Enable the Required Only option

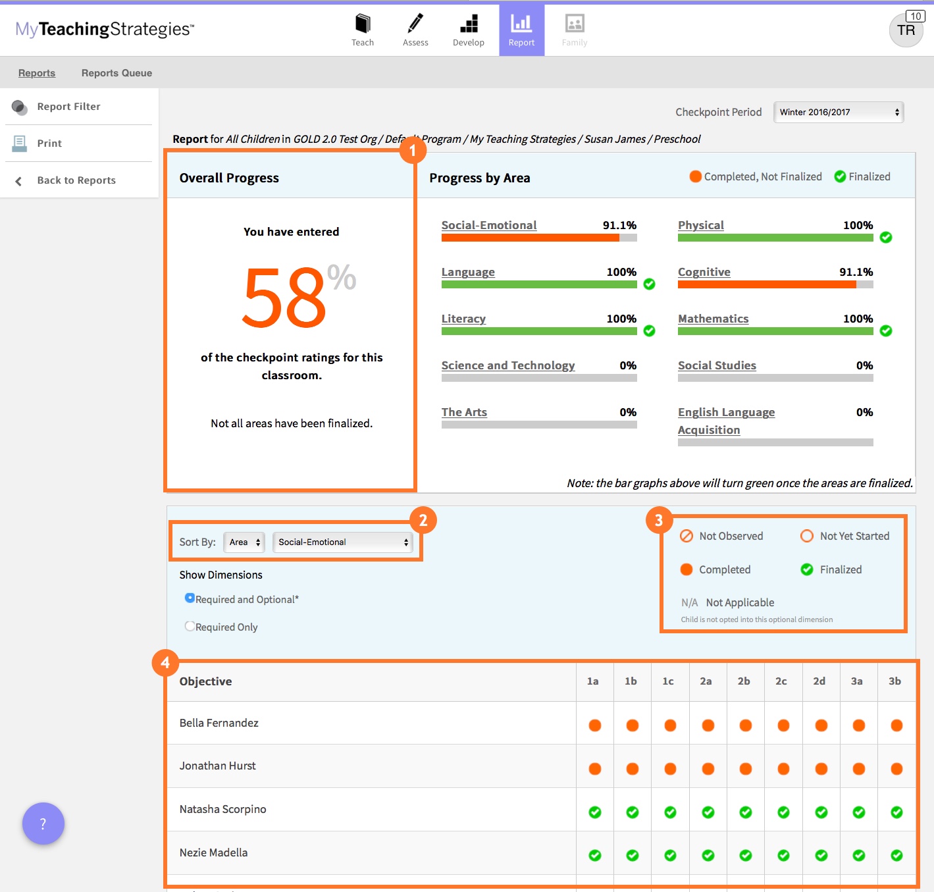pyautogui.click(x=190, y=625)
